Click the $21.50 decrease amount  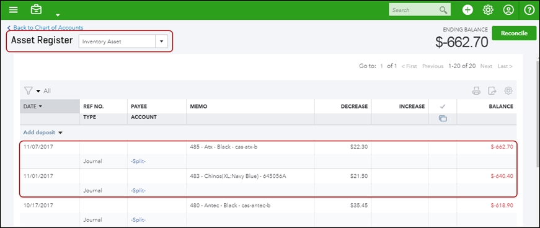click(360, 176)
